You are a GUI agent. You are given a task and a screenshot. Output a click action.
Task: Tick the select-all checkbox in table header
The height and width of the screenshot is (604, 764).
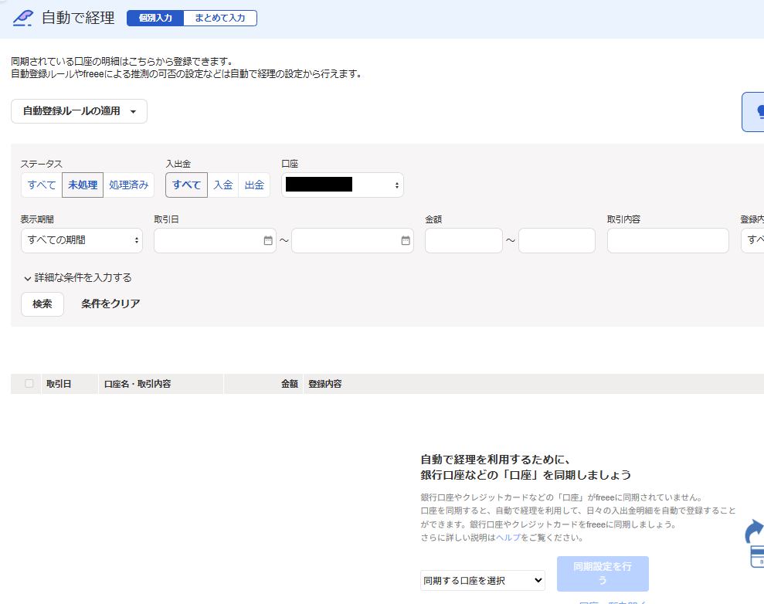29,384
